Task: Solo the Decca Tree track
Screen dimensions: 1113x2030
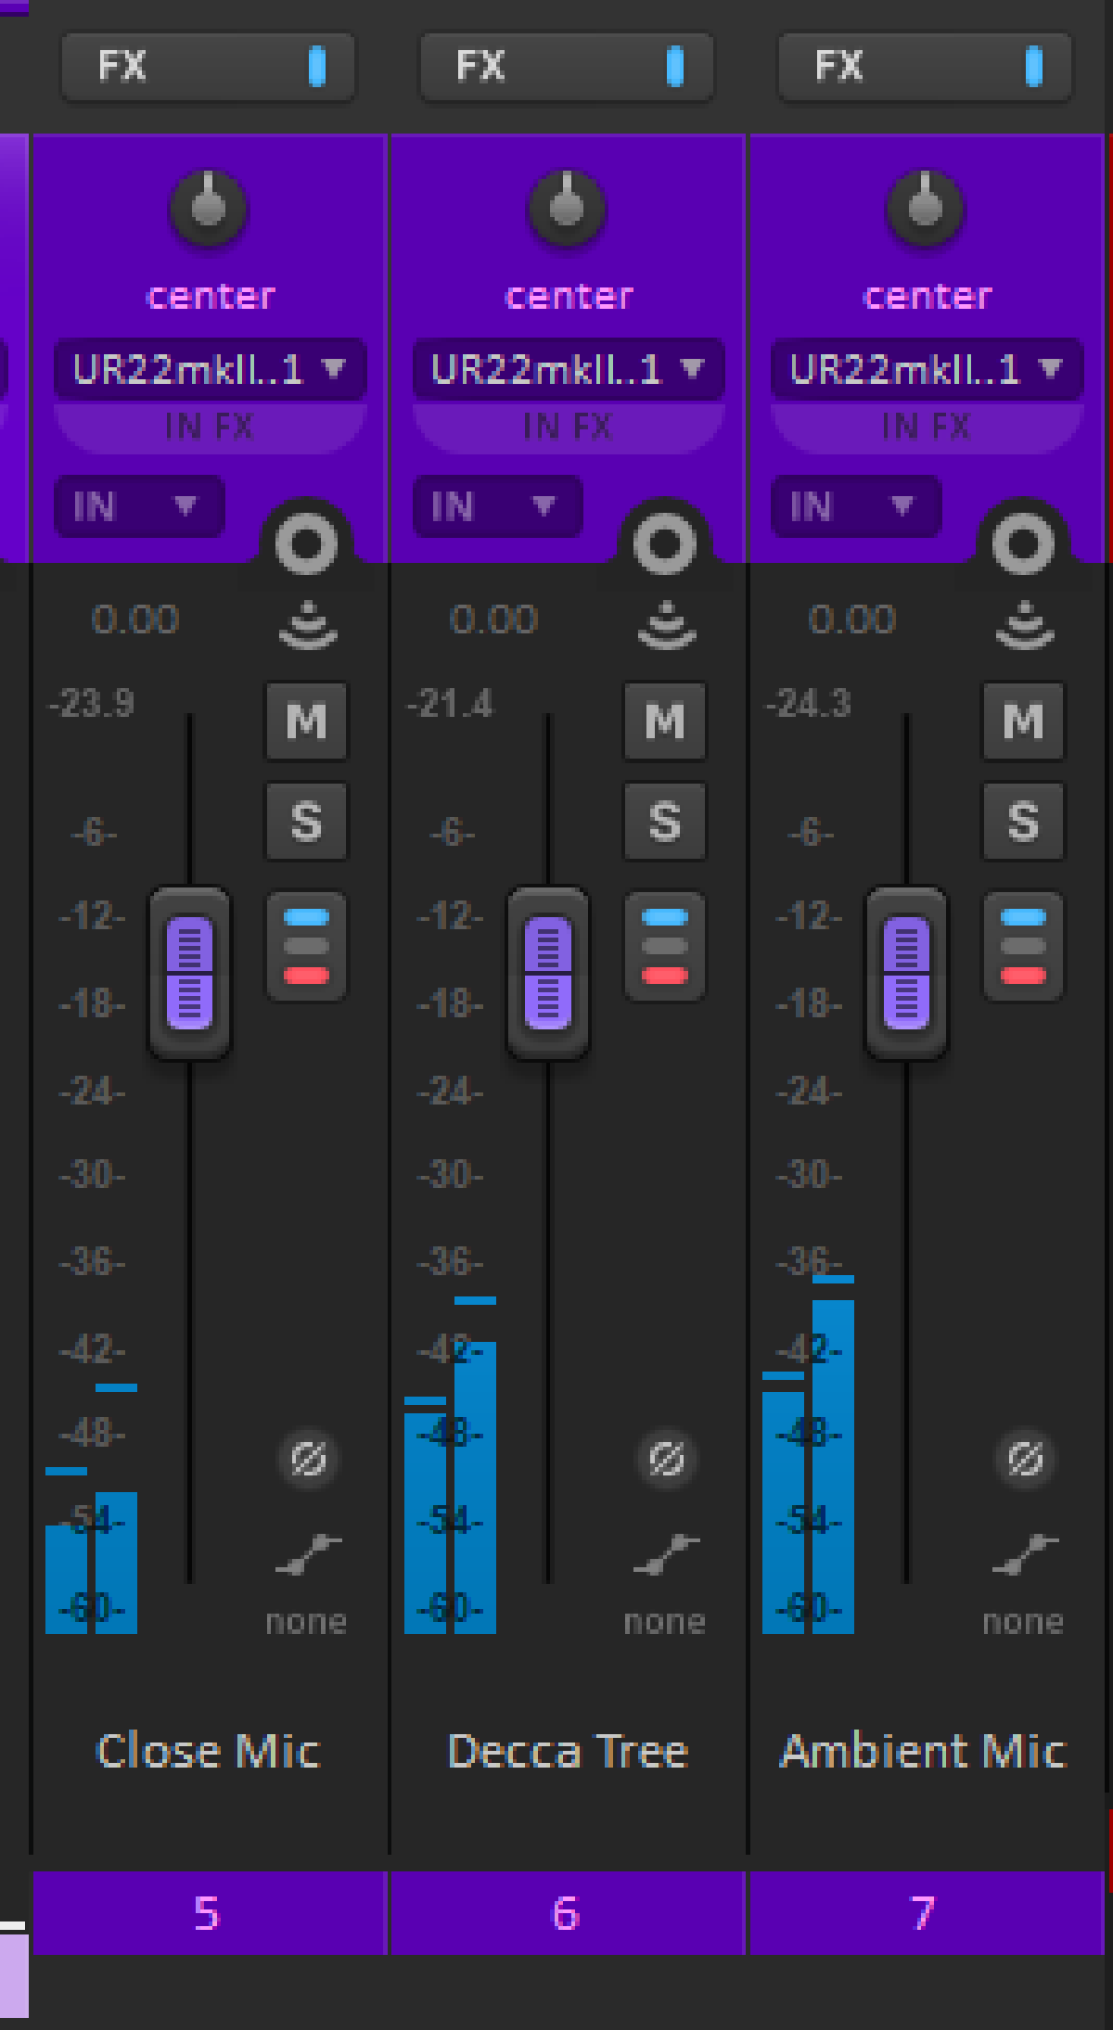Action: click(664, 821)
